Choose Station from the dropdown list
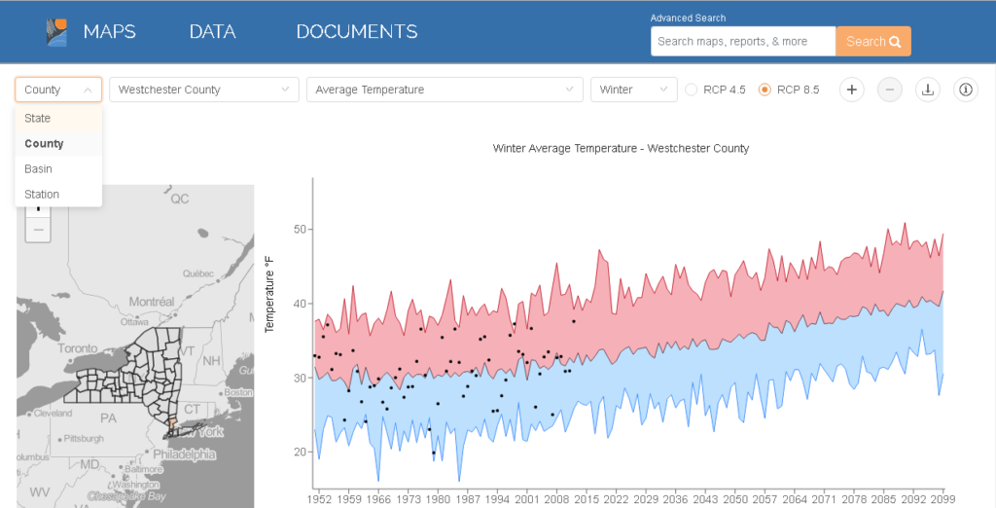The width and height of the screenshot is (996, 508). [58, 195]
